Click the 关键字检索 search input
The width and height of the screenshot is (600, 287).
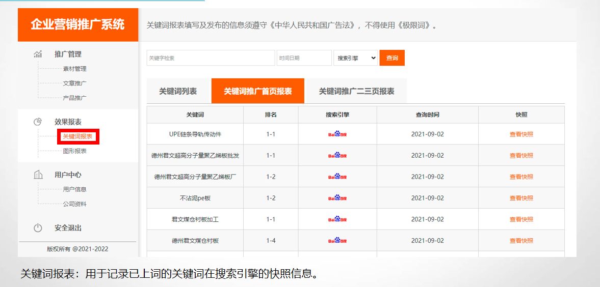(211, 58)
